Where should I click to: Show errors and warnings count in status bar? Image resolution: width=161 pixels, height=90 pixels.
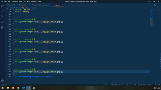pos(4,85)
